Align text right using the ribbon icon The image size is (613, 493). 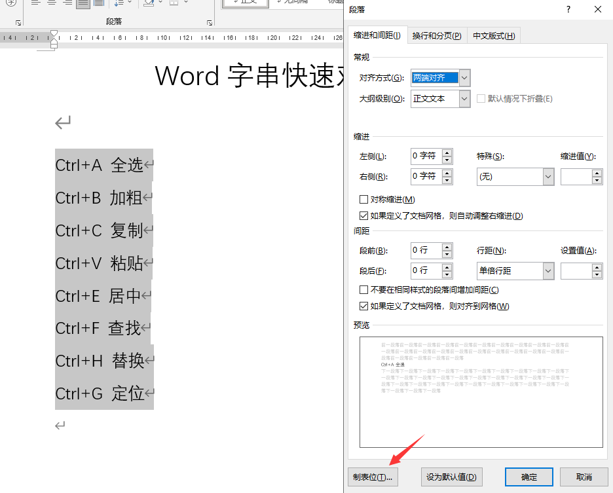click(x=67, y=3)
